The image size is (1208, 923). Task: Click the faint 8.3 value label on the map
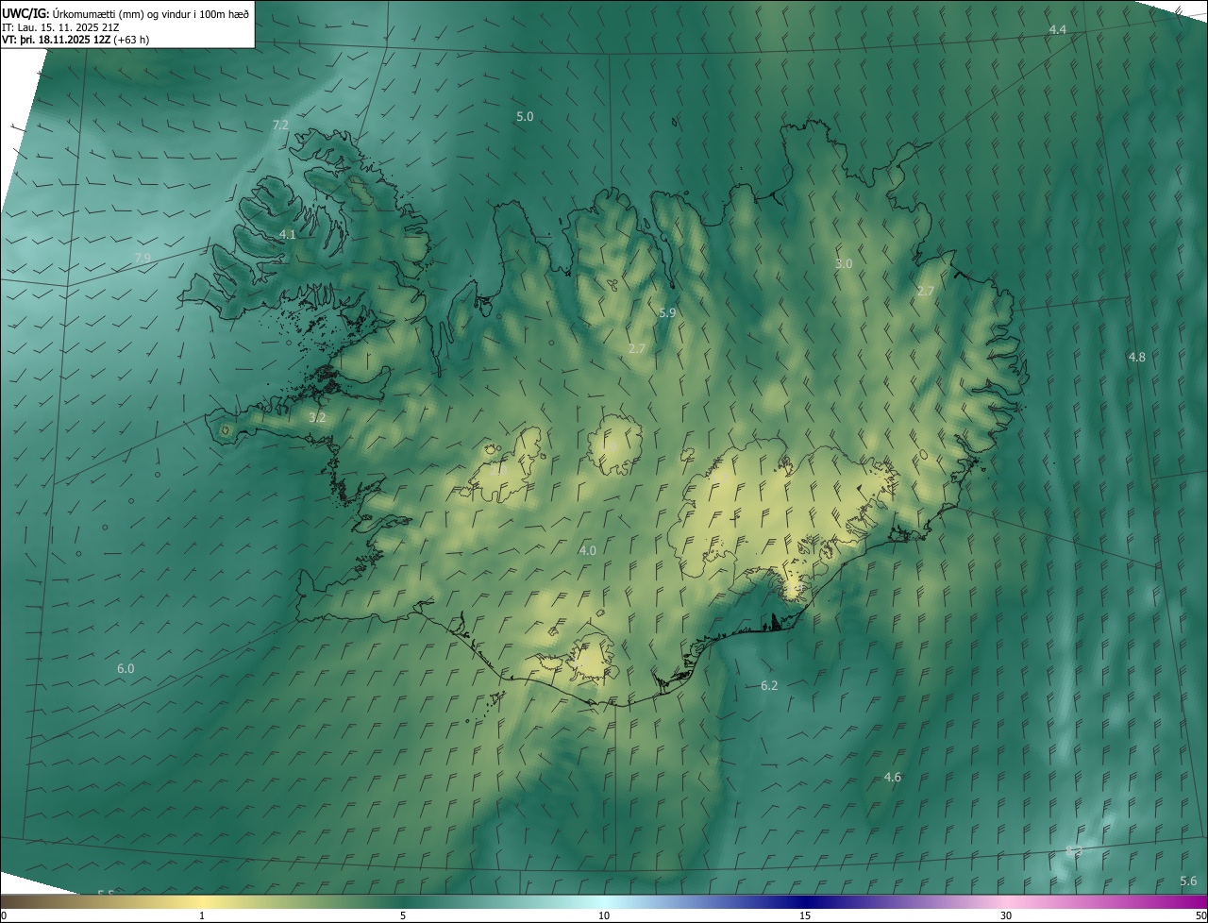click(1074, 851)
